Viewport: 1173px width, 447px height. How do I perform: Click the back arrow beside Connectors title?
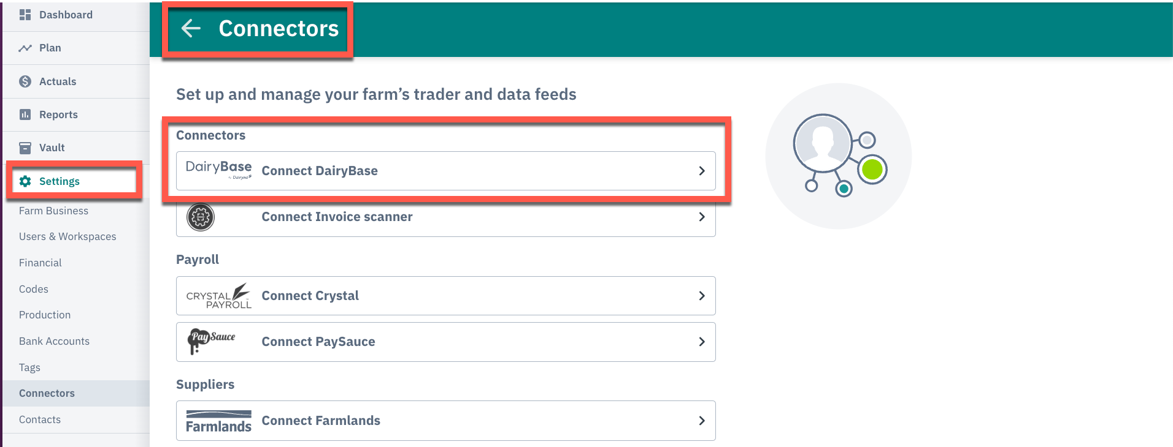point(191,28)
